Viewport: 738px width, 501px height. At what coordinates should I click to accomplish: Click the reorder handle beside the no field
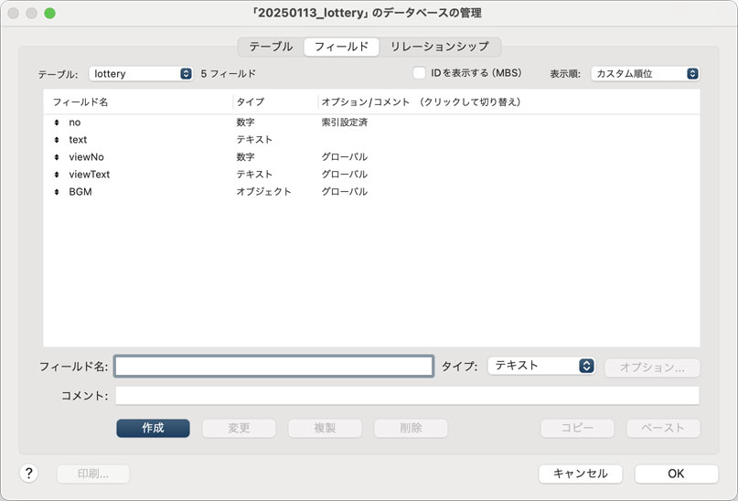pos(57,123)
